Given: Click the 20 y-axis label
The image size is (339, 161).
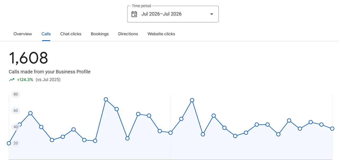Looking at the screenshot, I should click(x=16, y=143).
